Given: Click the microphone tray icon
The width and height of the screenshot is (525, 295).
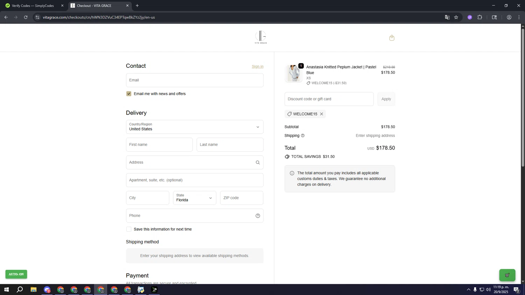Looking at the screenshot, I should (475, 289).
